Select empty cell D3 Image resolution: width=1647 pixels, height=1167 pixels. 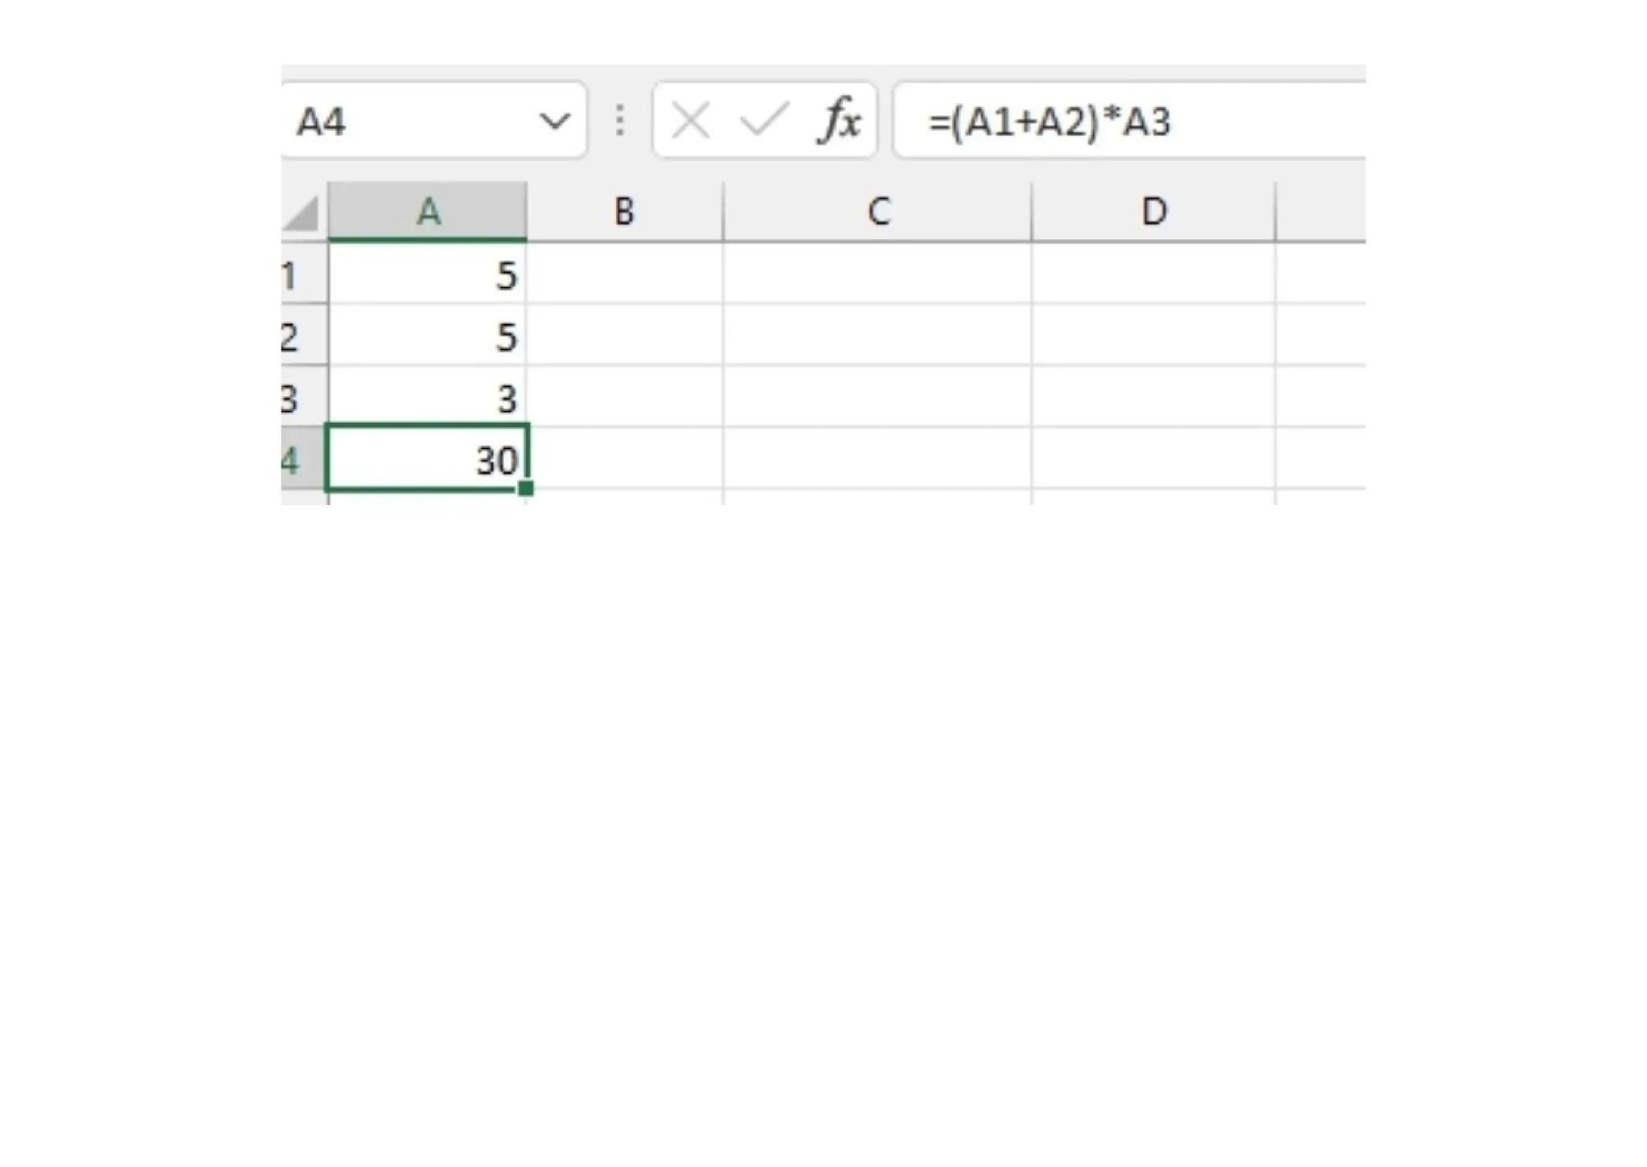pyautogui.click(x=1153, y=397)
